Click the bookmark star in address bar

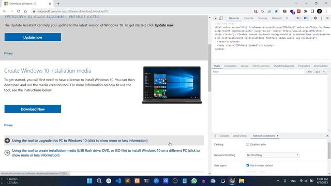[x=276, y=11]
